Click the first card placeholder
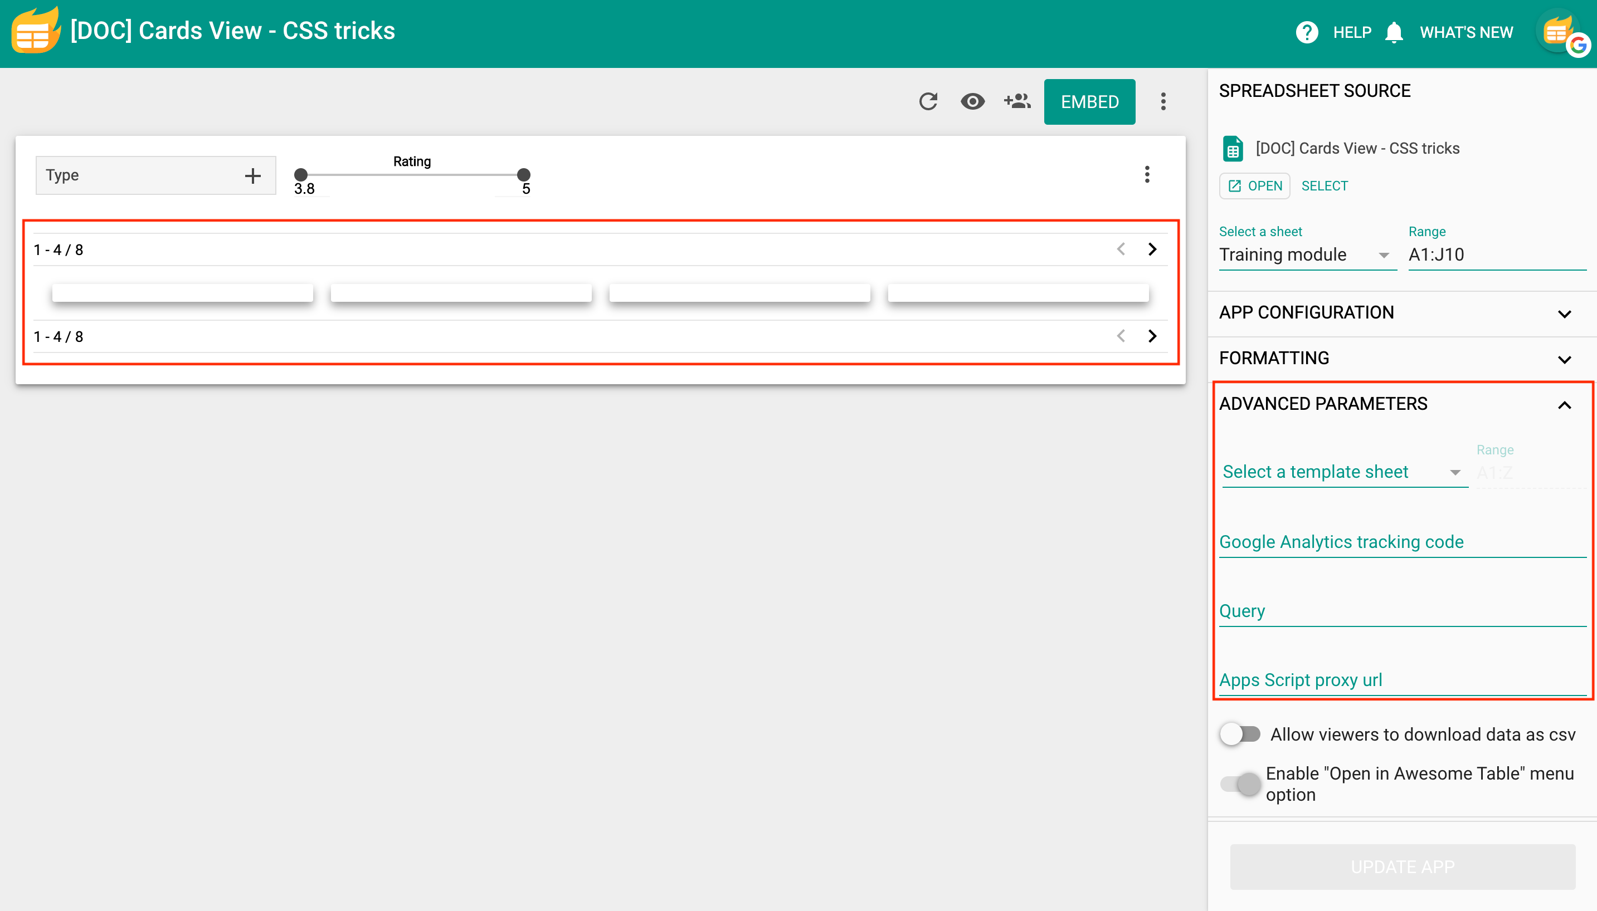The width and height of the screenshot is (1597, 911). pos(183,293)
